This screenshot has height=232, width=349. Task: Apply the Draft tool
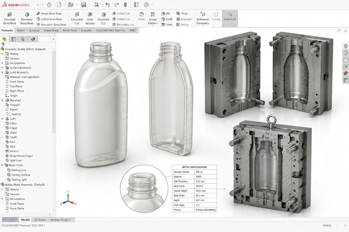[x=167, y=19]
